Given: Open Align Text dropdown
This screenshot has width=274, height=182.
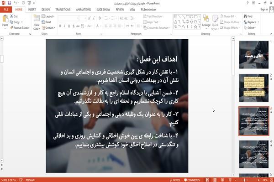Looking at the screenshot, I should coord(151,22).
